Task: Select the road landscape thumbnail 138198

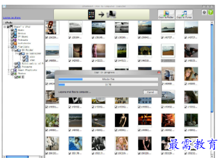Action: (99, 28)
